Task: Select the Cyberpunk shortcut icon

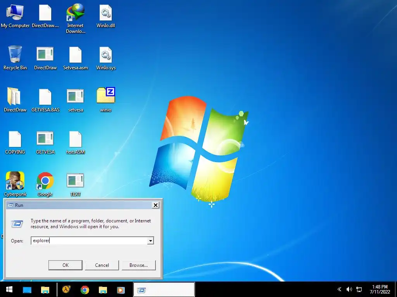Action: (15, 184)
